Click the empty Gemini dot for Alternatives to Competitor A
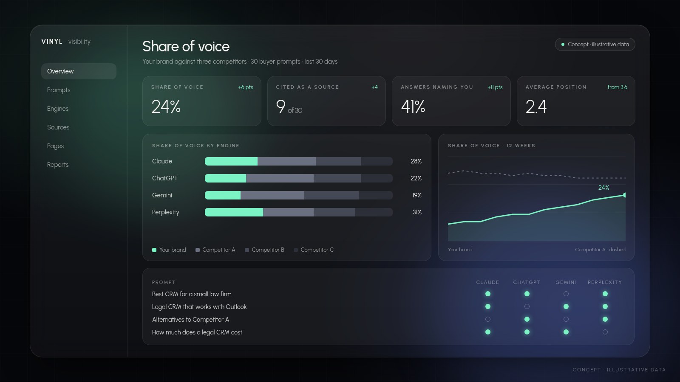The image size is (680, 382). 566,319
